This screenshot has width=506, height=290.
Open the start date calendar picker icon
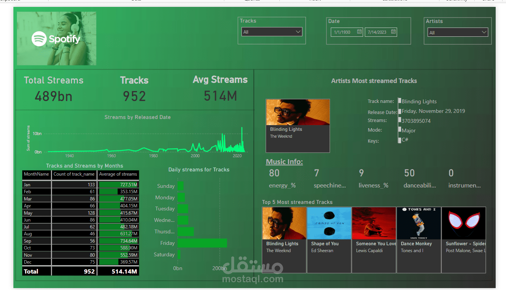coord(359,32)
